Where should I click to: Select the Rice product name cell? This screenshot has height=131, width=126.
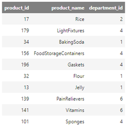80,19
